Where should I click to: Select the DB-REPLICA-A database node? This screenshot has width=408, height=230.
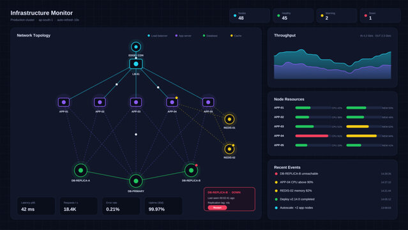pyautogui.click(x=80, y=171)
